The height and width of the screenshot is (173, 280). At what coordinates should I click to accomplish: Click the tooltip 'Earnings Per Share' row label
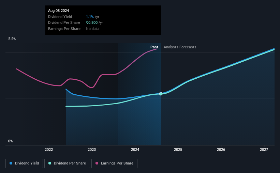pos(64,29)
